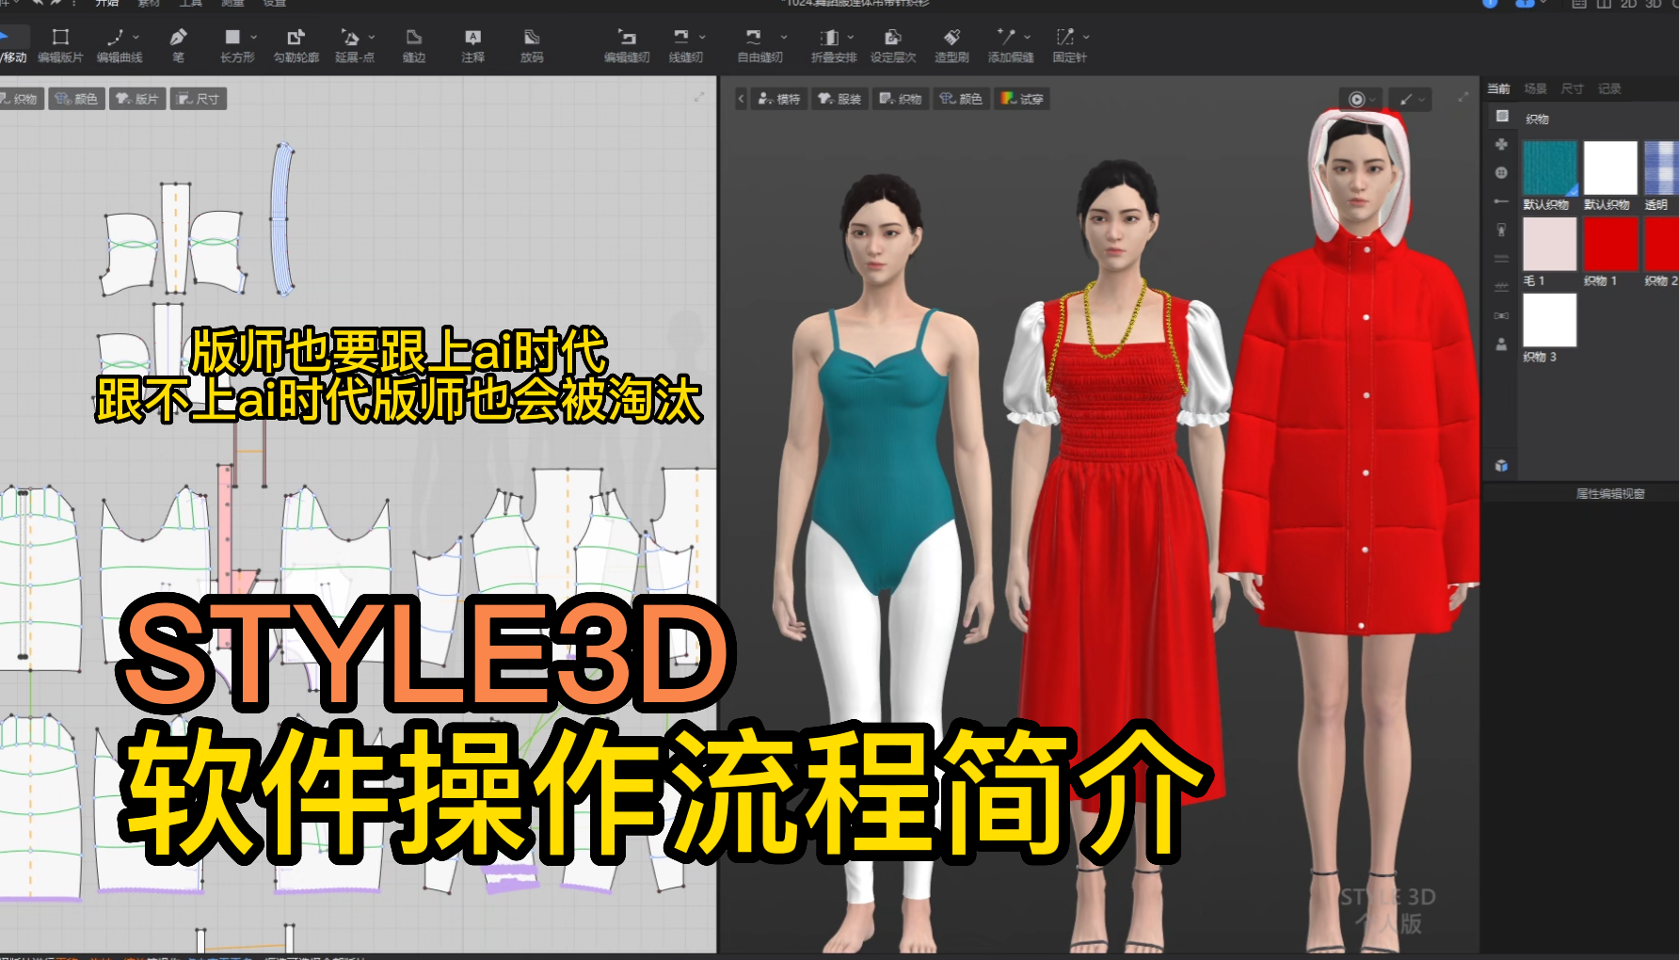Viewport: 1679px width, 960px height.
Task: Select the 注释 annotation tool
Action: click(472, 45)
